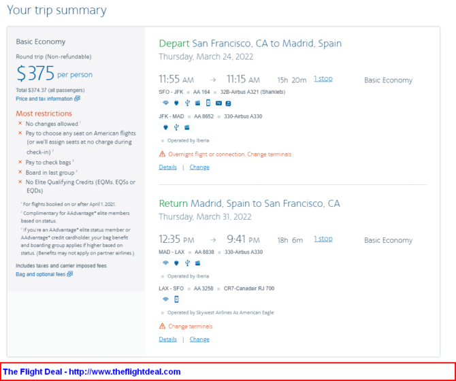Click the Most restrictions heading
Screen dimensions: 456x381
coord(44,114)
